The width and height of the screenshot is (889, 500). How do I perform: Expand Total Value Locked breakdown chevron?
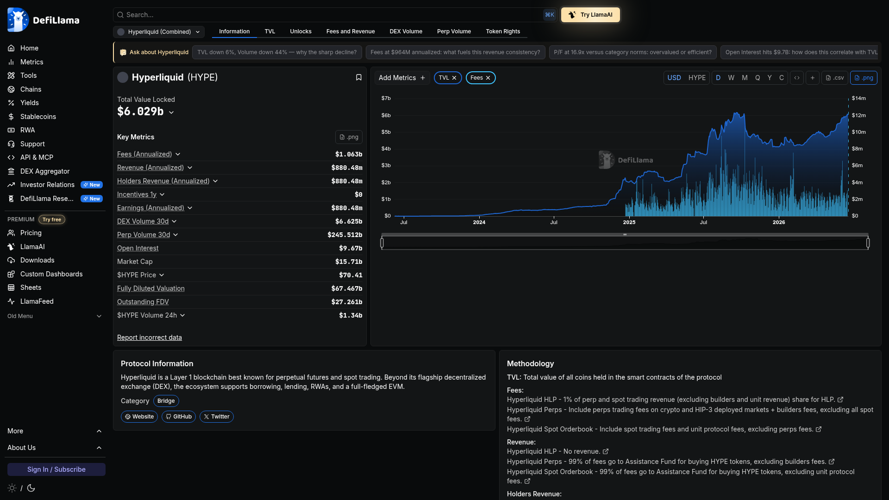click(x=171, y=112)
